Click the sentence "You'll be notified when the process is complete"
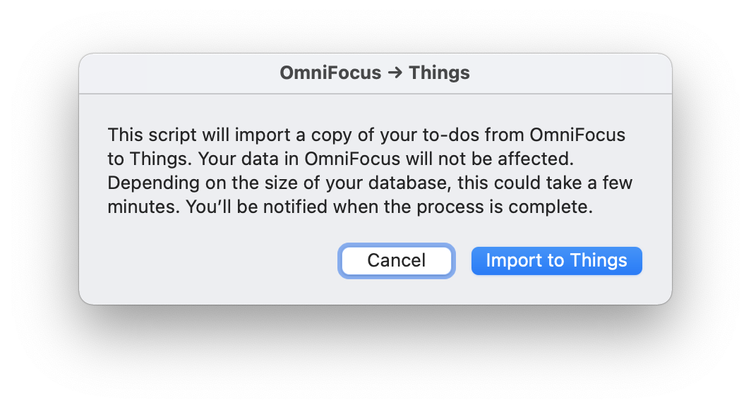751x409 pixels. click(x=390, y=207)
